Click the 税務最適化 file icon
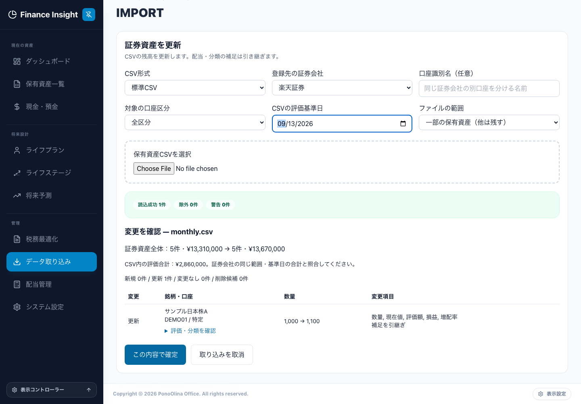The image size is (581, 404). (17, 239)
